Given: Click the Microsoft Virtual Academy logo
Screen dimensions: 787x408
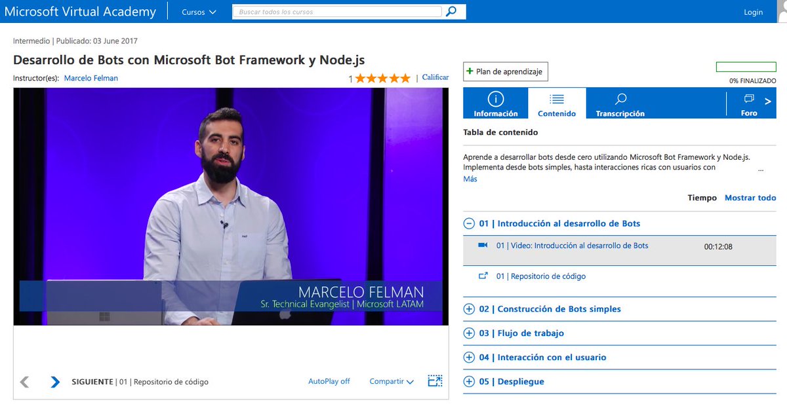Looking at the screenshot, I should 80,12.
